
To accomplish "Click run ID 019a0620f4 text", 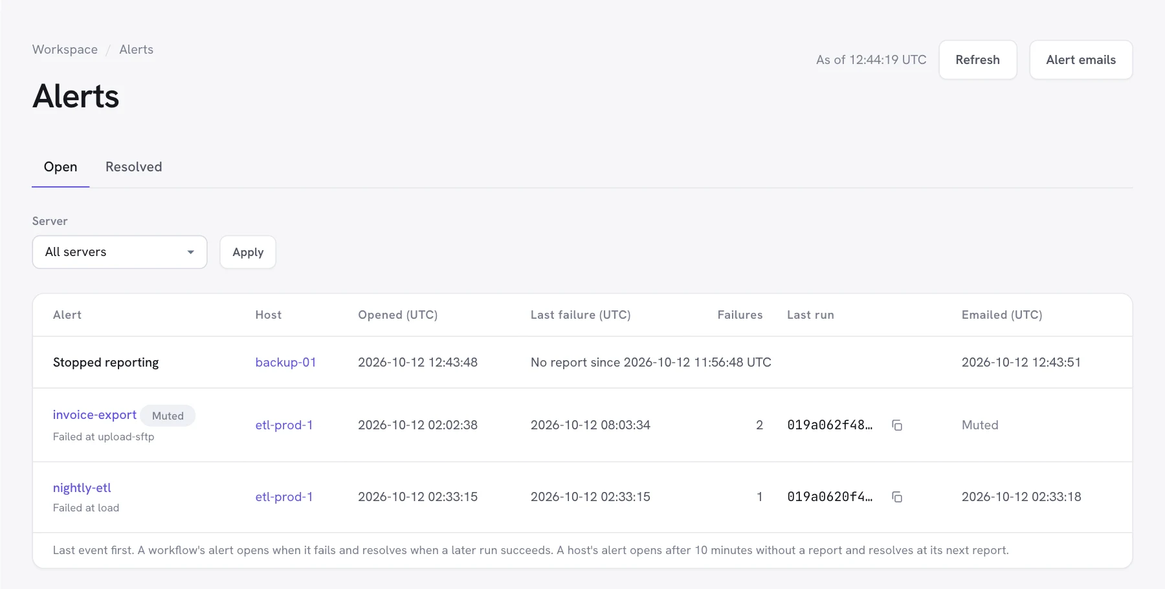I will tap(830, 497).
